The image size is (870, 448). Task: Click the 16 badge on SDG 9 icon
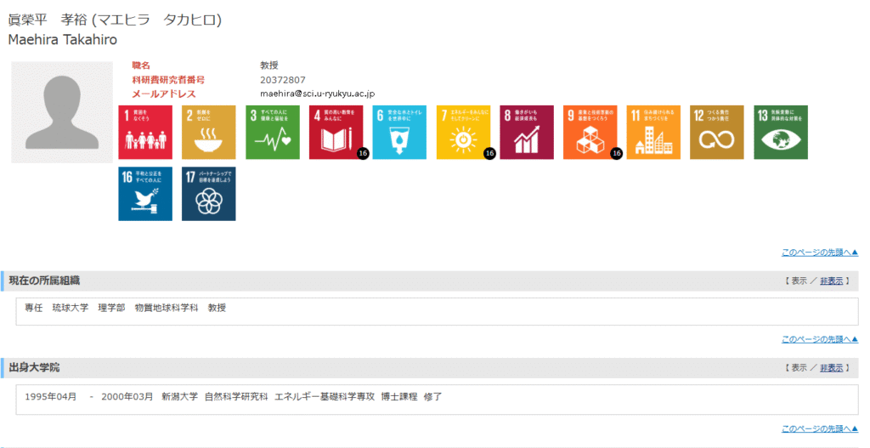[617, 153]
